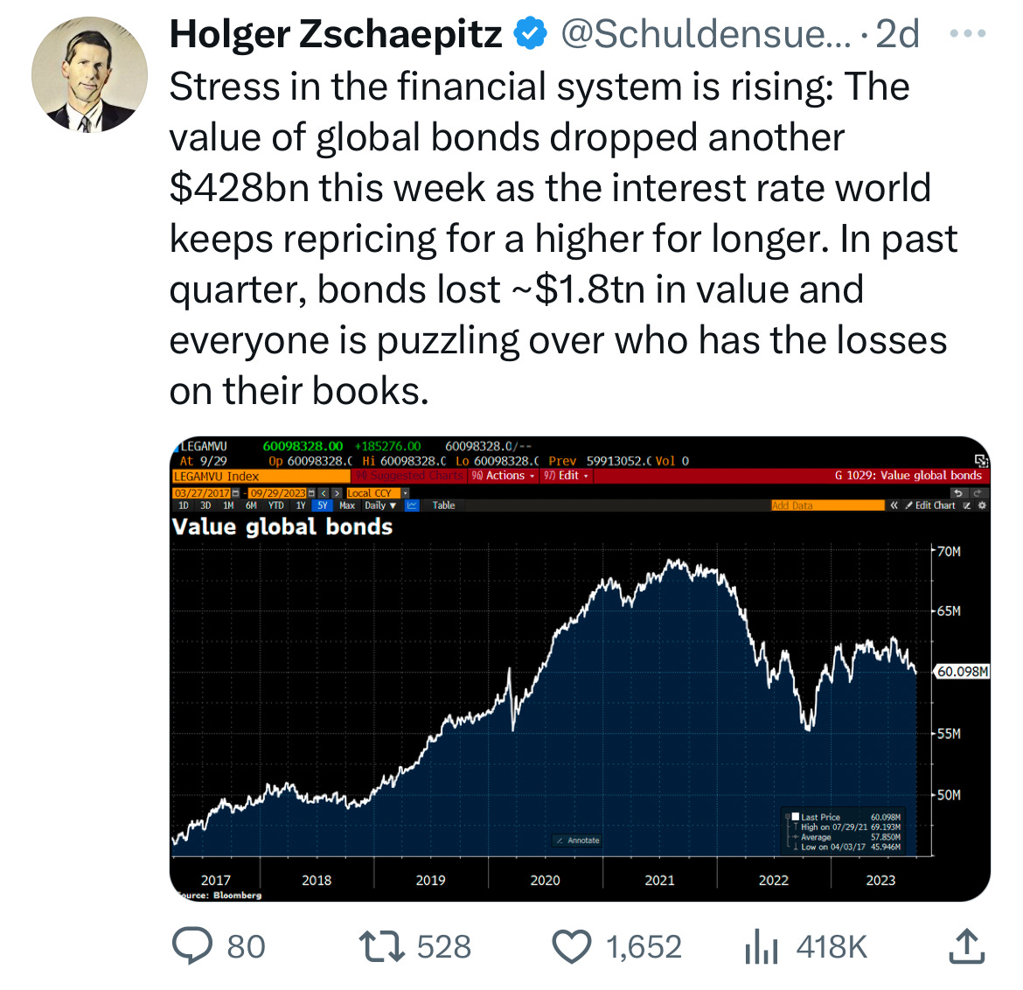Click the reply comment icon
The width and height of the screenshot is (1023, 990).
click(x=191, y=945)
